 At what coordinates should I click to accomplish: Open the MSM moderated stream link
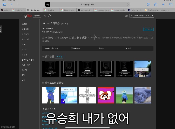(44, 117)
